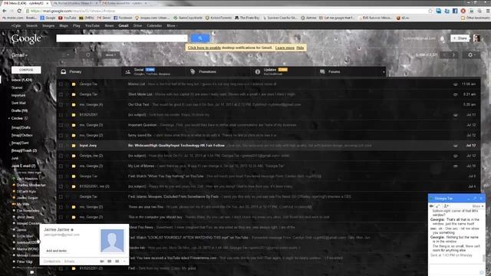The height and width of the screenshot is (276, 491).
Task: Click the blue search button
Action: 199,38
